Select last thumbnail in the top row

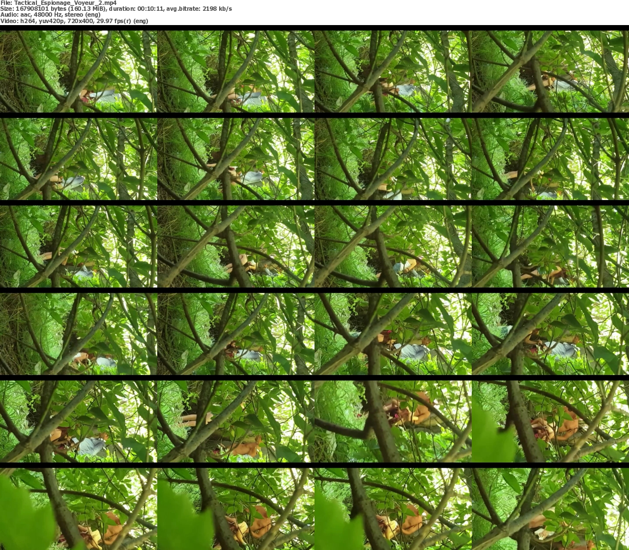(550, 71)
